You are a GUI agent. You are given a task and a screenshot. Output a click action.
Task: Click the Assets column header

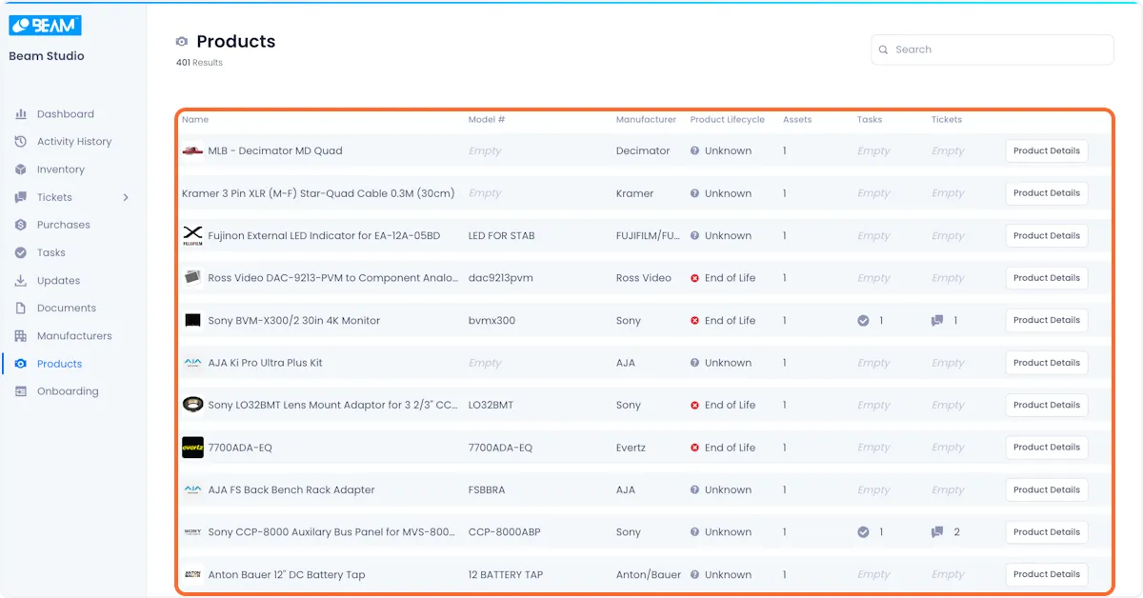point(797,120)
